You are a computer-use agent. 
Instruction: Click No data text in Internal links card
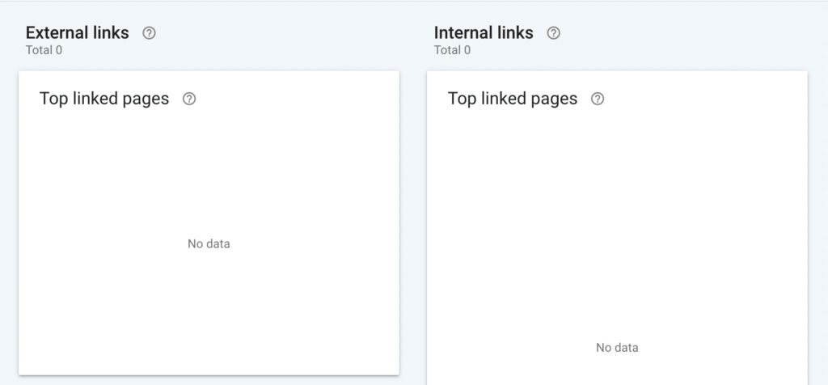[x=617, y=348]
